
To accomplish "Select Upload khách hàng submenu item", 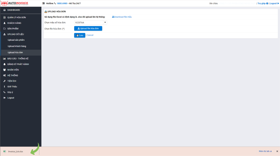I will coord(17,46).
